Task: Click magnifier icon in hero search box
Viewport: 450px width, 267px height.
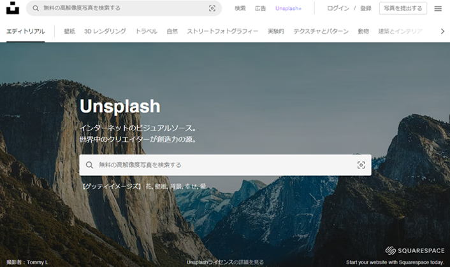Action: (89, 165)
